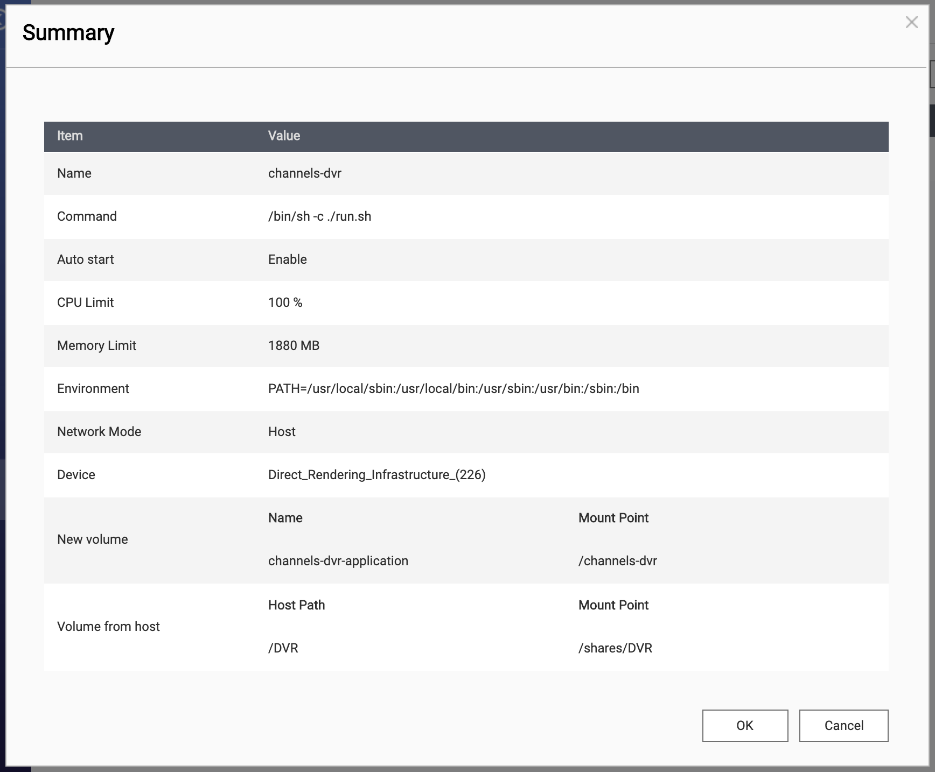Select the 1880 MB memory value

(294, 346)
